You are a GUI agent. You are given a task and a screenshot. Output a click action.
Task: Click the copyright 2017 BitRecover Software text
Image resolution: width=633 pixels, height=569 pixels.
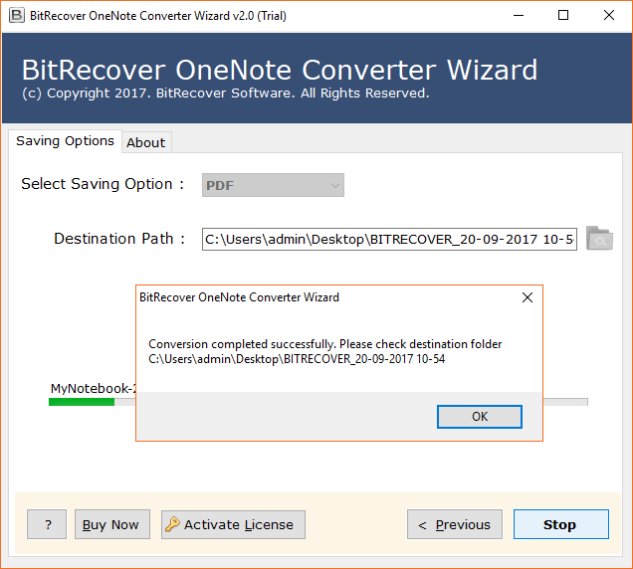225,94
